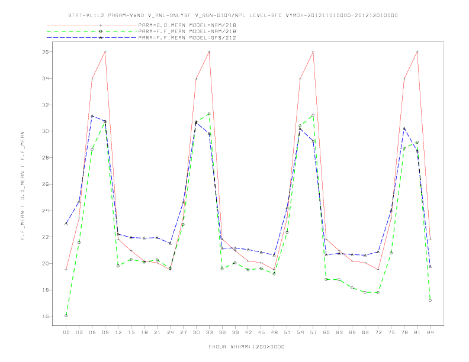Click x-axis forecast hour label 39
Image resolution: width=469 pixels, height=362 pixels.
click(x=235, y=332)
